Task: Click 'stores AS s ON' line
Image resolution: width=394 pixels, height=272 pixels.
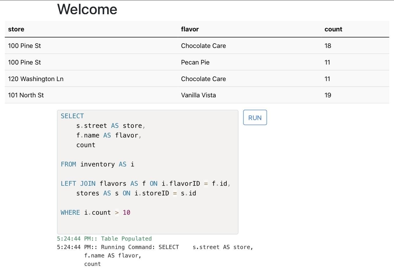Action: tap(136, 193)
